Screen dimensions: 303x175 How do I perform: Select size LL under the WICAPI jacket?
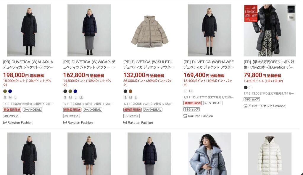pyautogui.click(x=81, y=98)
